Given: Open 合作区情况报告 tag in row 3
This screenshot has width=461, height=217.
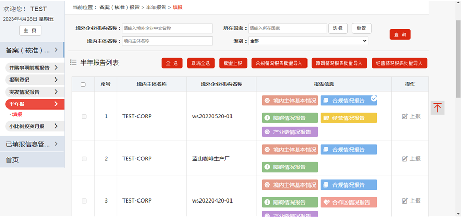Looking at the screenshot, I should pos(349,202).
